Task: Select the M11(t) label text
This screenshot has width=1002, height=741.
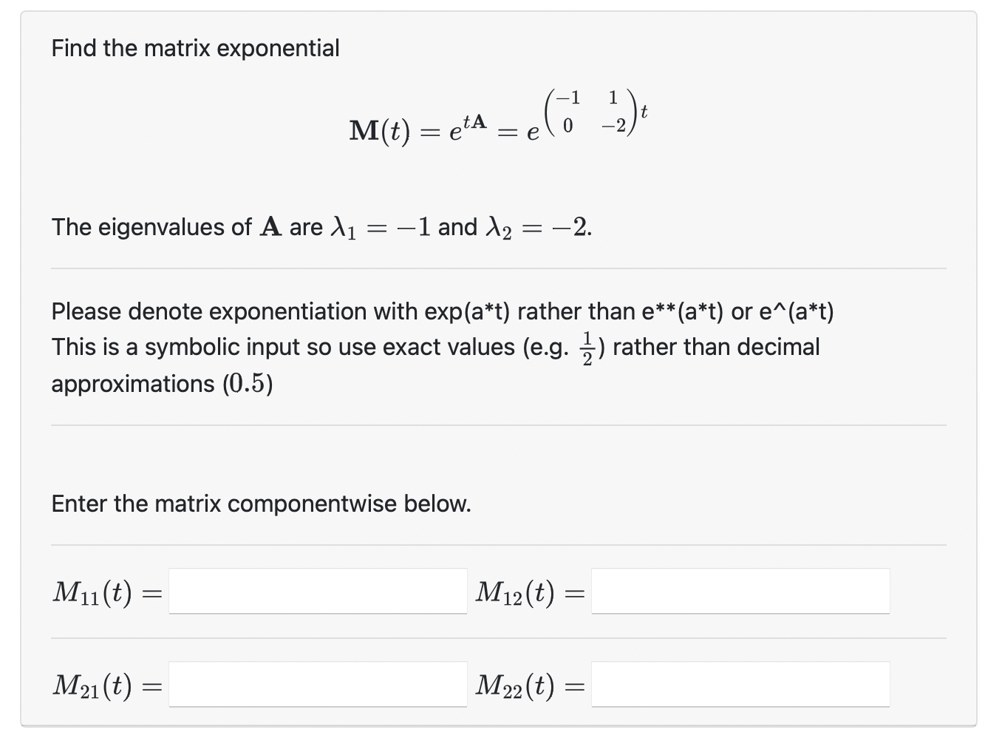Action: tap(97, 592)
